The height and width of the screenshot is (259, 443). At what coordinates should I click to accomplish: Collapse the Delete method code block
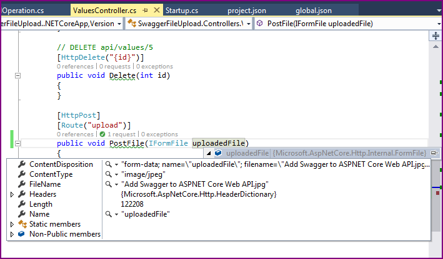[17, 76]
